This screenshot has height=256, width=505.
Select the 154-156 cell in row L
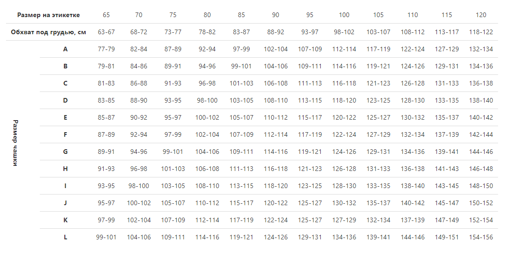pyautogui.click(x=481, y=238)
